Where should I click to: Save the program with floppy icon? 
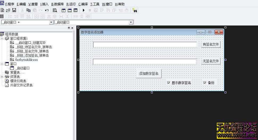(14, 10)
